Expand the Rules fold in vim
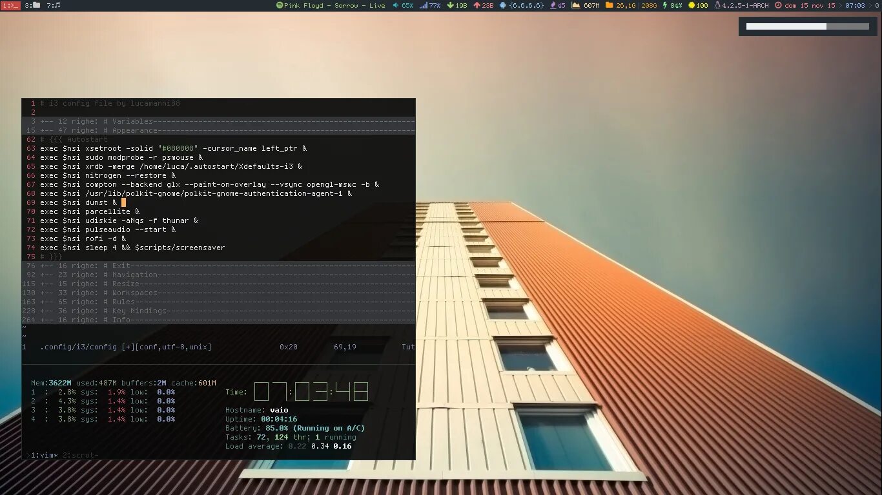 [x=218, y=302]
